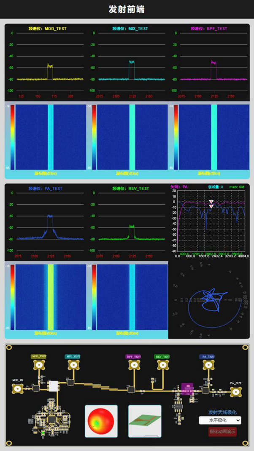The image size is (254, 451).
Task: Click the BPF_TEST connector on the circuit
Action: [x=134, y=366]
